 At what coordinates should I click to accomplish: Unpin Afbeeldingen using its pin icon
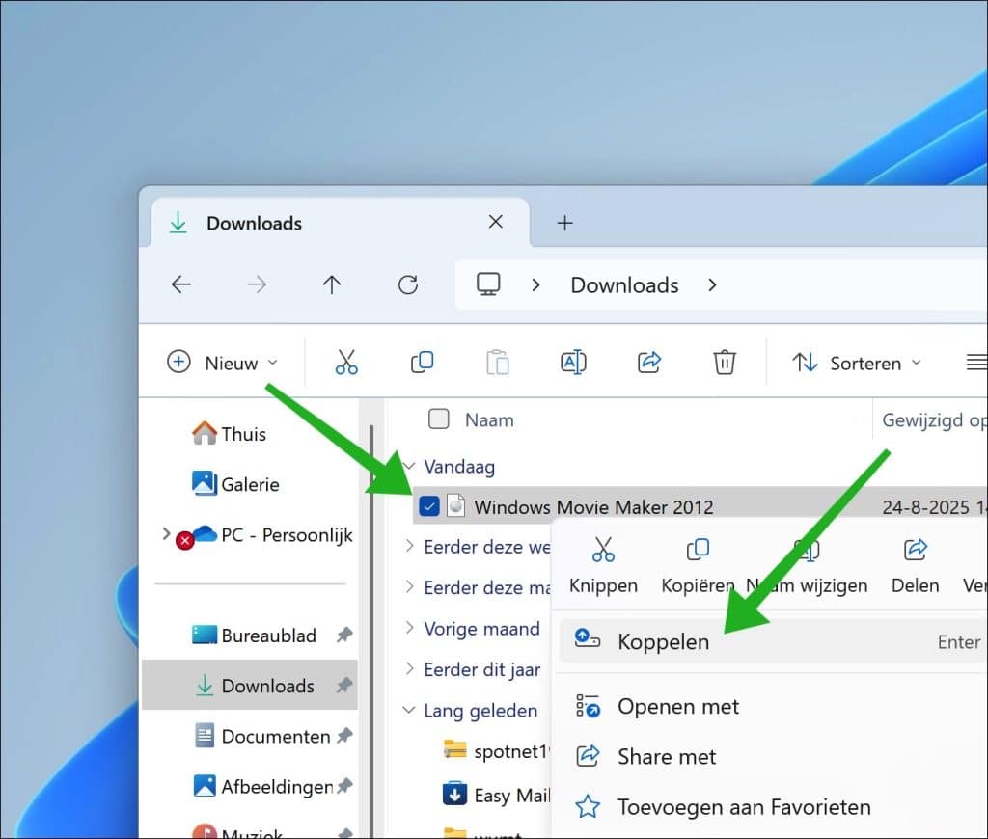click(344, 786)
